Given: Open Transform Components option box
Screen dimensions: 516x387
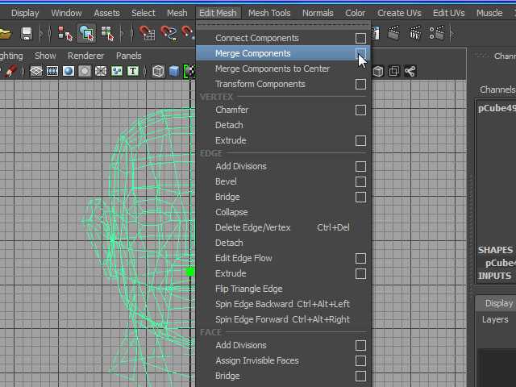Looking at the screenshot, I should 360,84.
